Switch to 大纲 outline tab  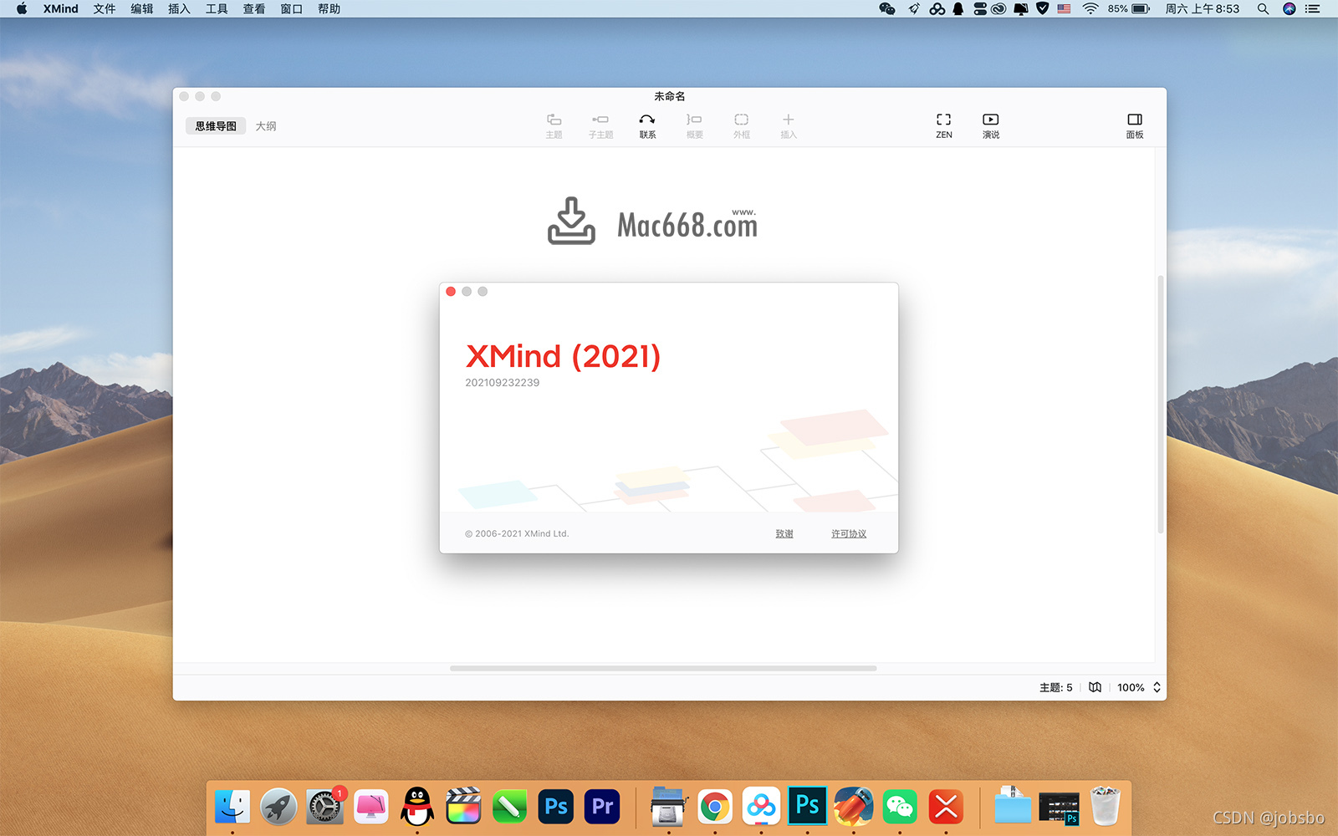[266, 126]
